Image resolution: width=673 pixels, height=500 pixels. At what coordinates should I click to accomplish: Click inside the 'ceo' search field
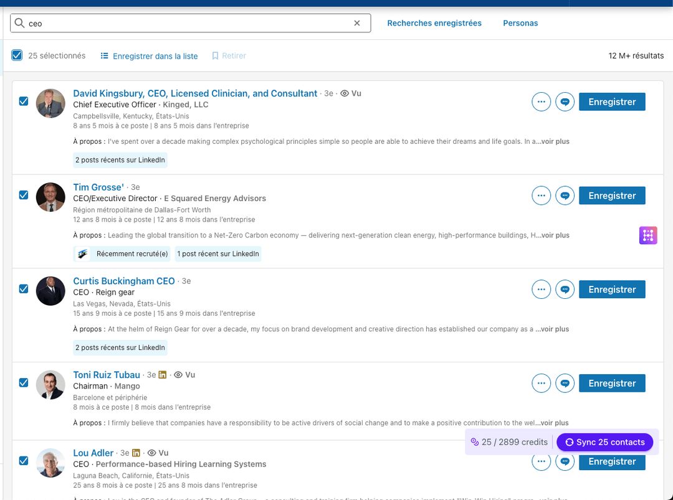187,23
